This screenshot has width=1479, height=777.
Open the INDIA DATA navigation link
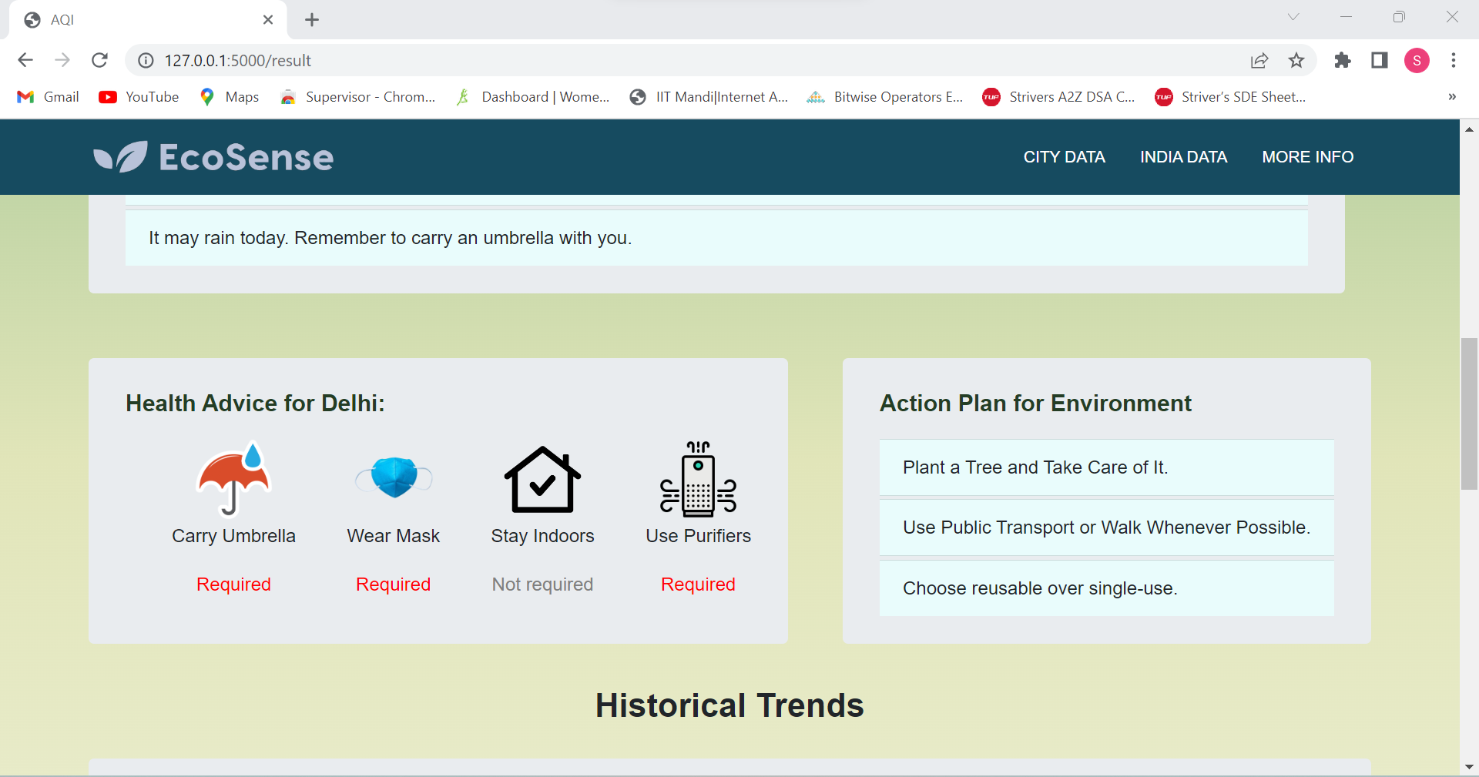(x=1183, y=156)
